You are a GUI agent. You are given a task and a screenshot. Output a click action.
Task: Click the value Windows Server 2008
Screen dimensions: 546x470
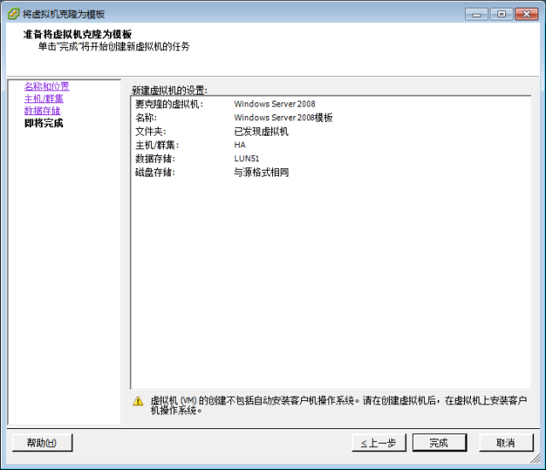[275, 104]
